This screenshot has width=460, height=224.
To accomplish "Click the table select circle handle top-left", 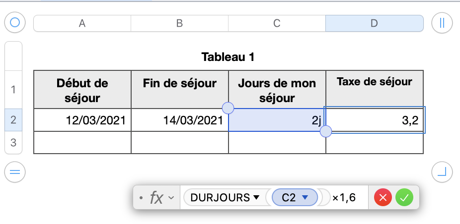I will [x=15, y=23].
